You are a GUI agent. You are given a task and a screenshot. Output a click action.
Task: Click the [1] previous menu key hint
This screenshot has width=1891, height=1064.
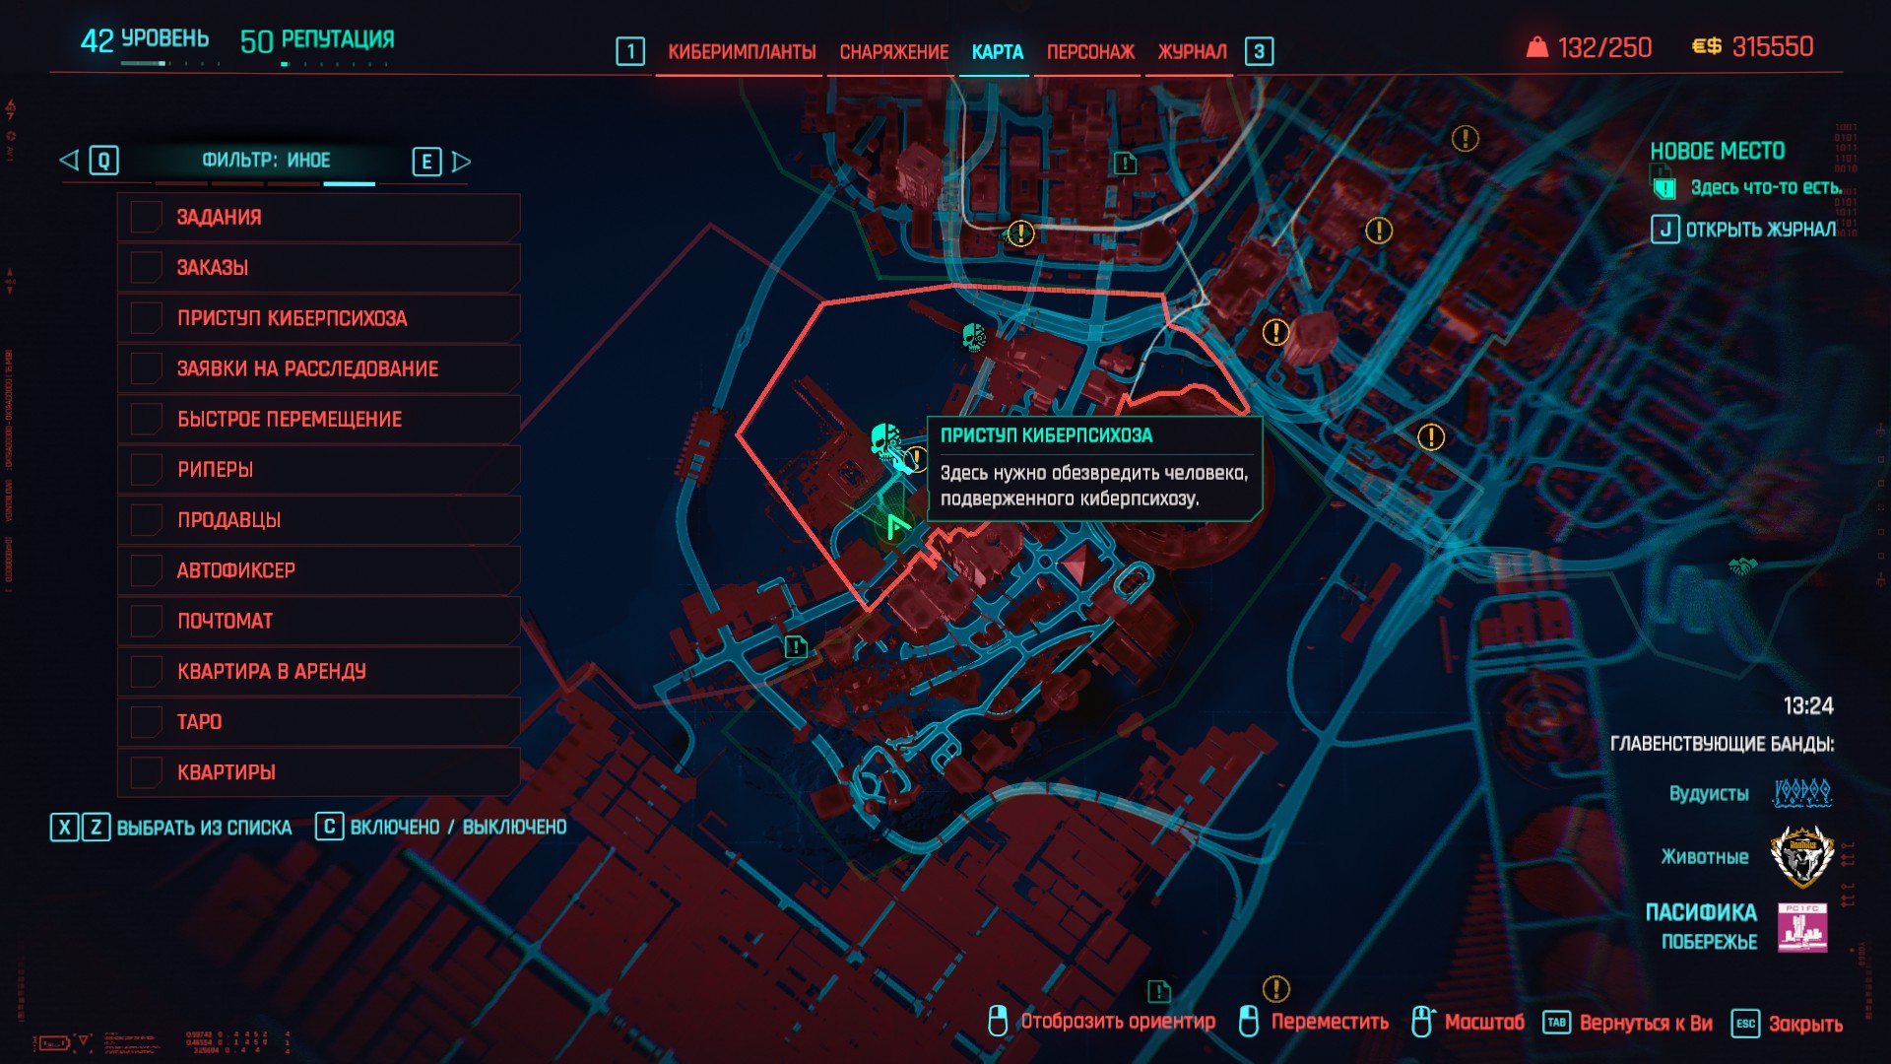(x=630, y=51)
